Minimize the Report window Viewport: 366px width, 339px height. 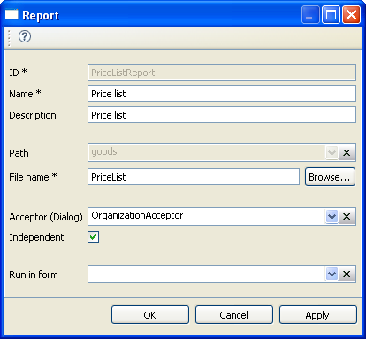point(310,14)
